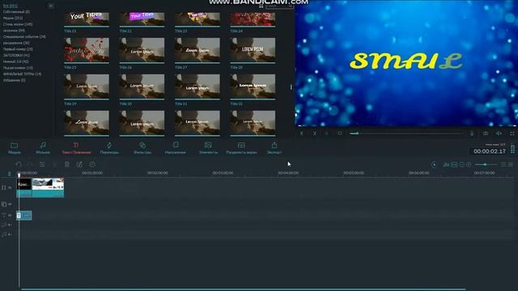Open the Elements (Элементы) tab

click(208, 148)
